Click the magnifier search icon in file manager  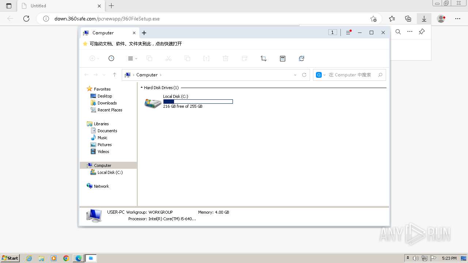[380, 75]
